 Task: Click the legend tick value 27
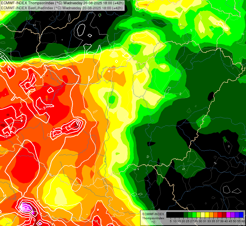192,221
